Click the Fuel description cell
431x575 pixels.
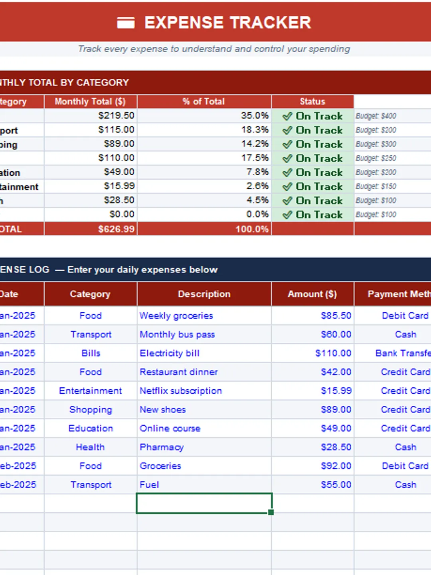204,484
